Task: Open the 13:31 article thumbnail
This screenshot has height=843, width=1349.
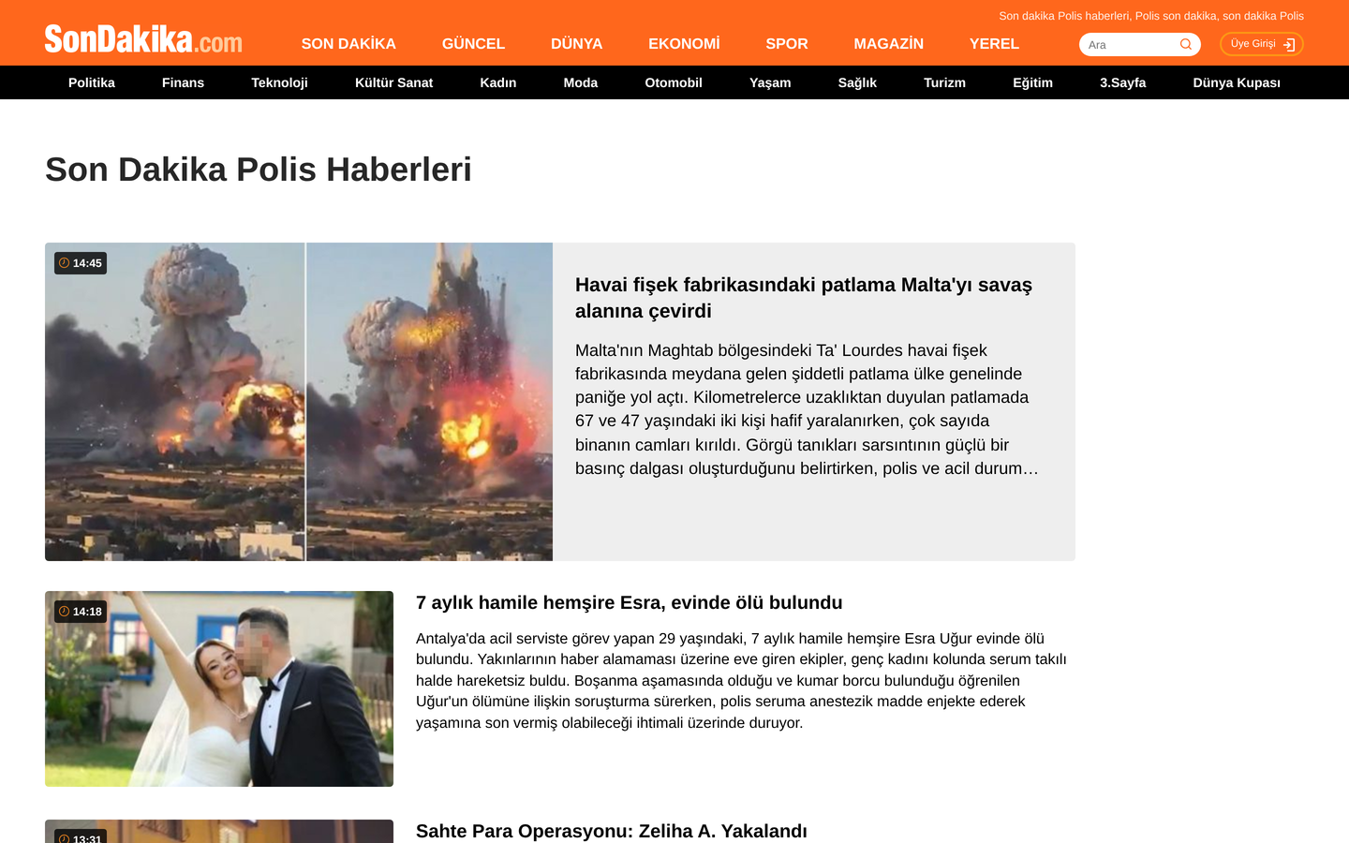Action: tap(219, 832)
